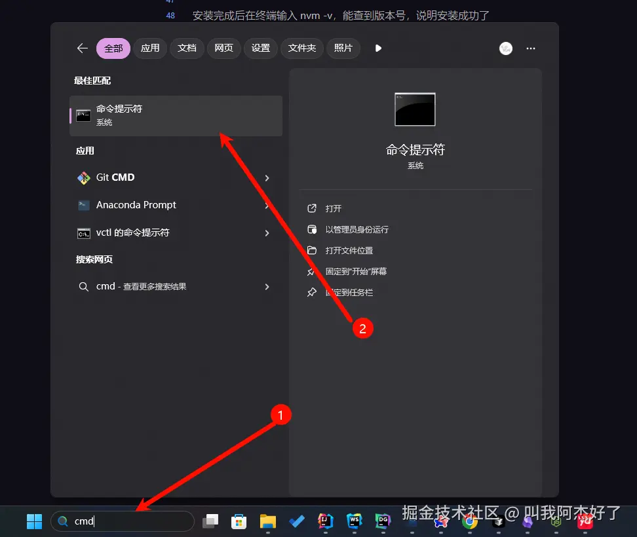The image size is (637, 537).
Task: Click the back arrow in search panel
Action: coord(83,48)
